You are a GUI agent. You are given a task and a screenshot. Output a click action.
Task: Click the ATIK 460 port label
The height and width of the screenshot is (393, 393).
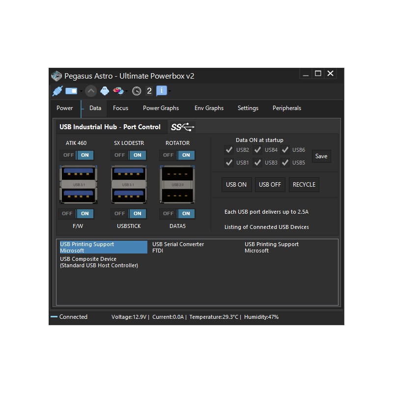pos(76,143)
